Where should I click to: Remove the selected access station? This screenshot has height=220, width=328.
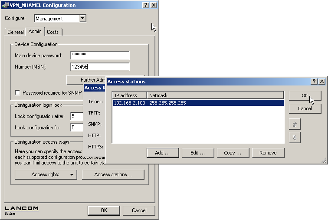[x=268, y=153]
